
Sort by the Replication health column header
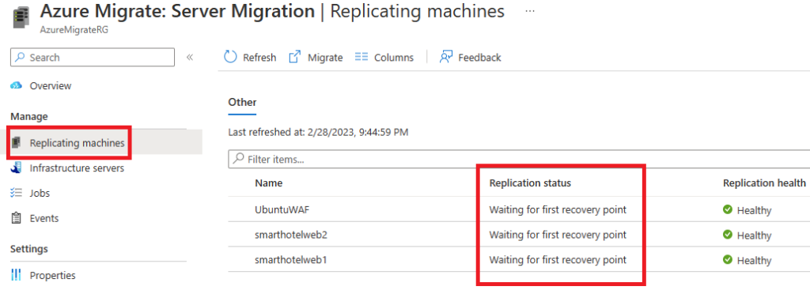tap(764, 183)
